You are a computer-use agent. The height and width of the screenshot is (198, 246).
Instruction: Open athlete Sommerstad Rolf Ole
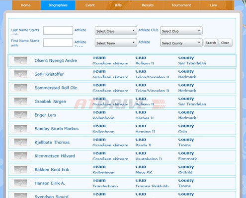pyautogui.click(x=56, y=88)
